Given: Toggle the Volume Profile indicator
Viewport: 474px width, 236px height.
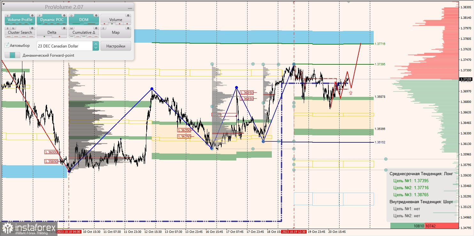Looking at the screenshot, I should pyautogui.click(x=20, y=20).
